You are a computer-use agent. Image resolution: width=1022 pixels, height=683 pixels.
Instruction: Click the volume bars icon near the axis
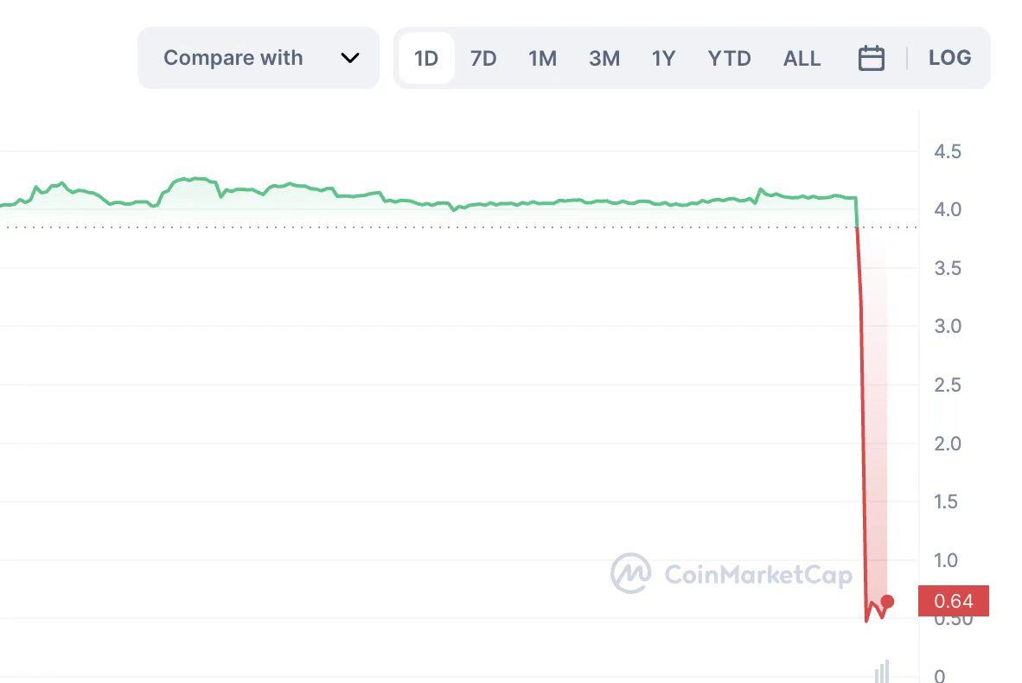(x=882, y=670)
